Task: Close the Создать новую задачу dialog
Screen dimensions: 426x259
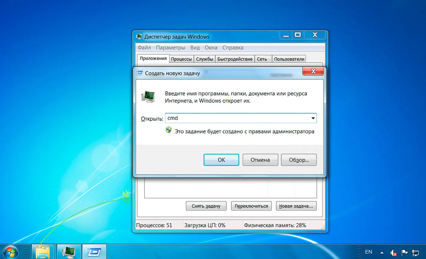Action: [x=313, y=71]
